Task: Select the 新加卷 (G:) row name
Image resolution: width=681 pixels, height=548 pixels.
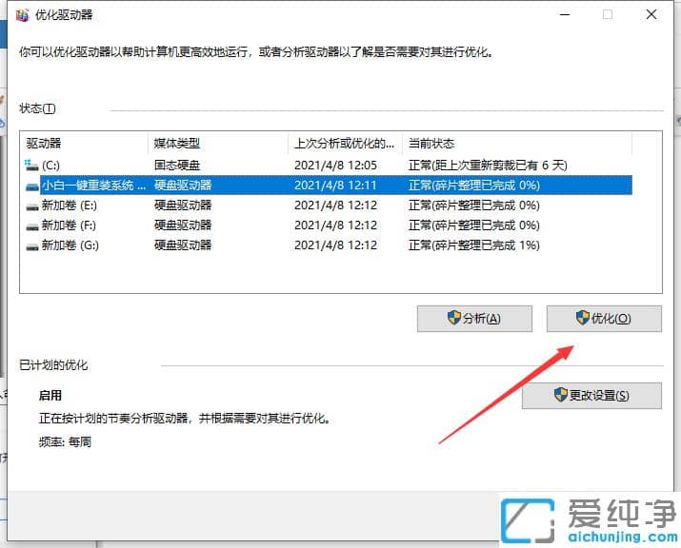Action: (x=70, y=245)
